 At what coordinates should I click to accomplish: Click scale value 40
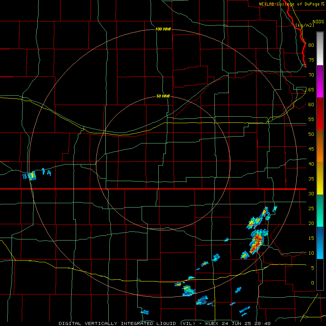coord(311,164)
